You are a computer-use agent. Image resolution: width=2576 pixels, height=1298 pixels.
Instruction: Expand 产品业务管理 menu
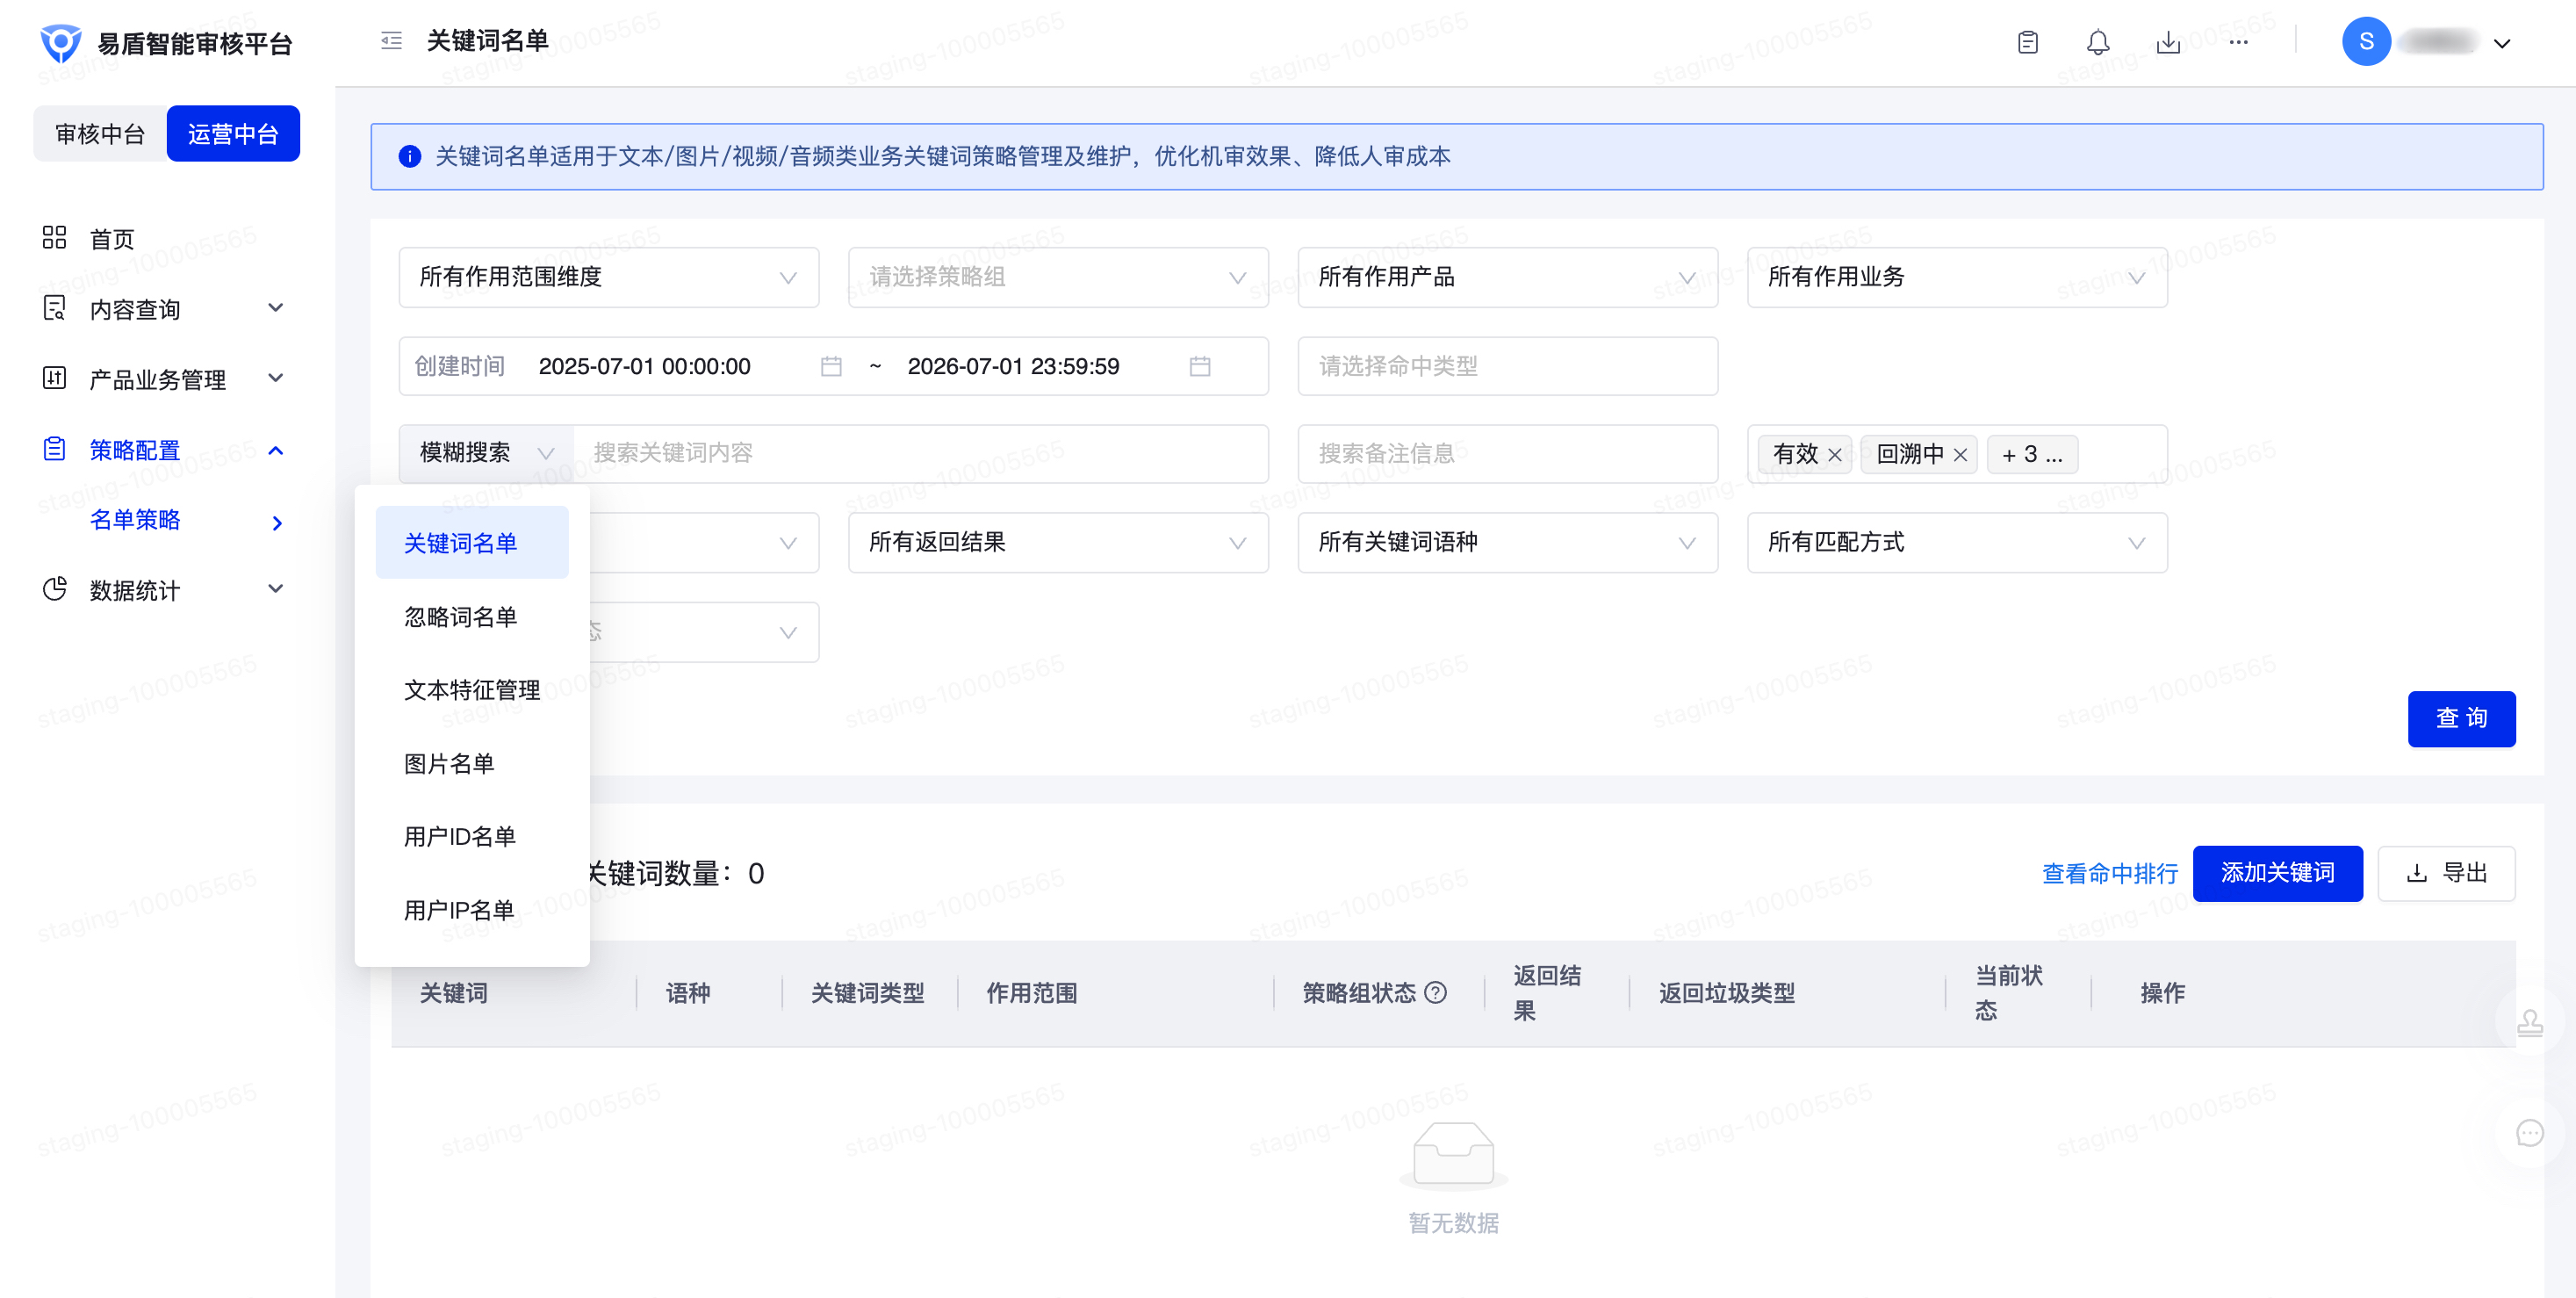coord(166,379)
